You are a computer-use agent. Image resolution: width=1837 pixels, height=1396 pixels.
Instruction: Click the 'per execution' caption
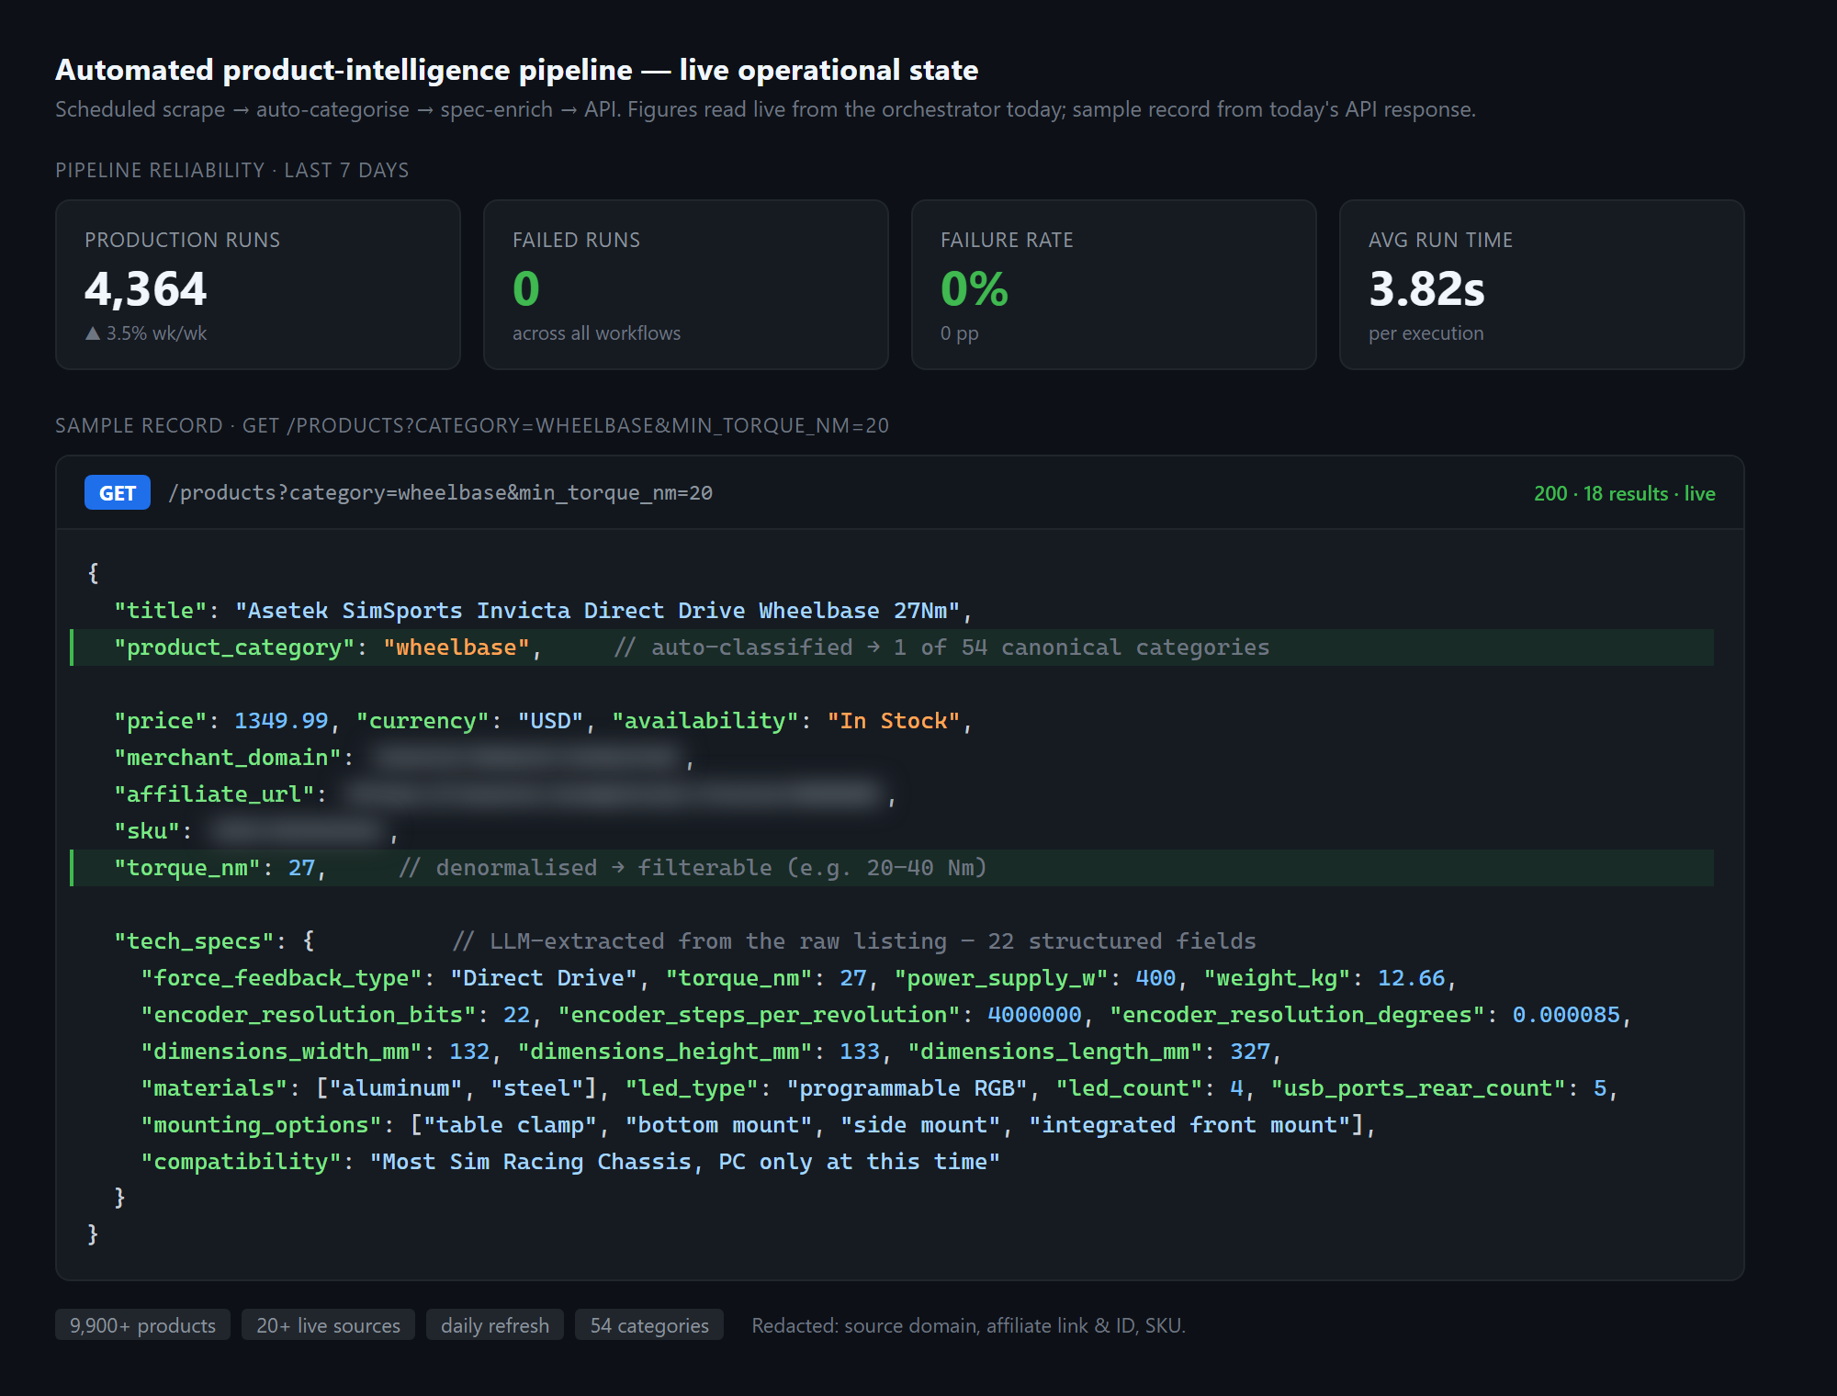tap(1426, 333)
